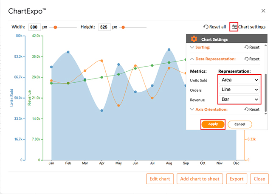
Task: Open the Orders representation dropdown
Action: [239, 90]
